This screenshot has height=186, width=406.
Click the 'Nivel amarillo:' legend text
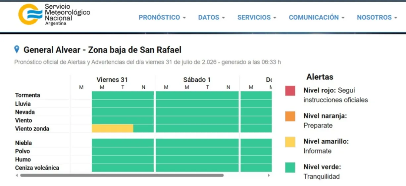pyautogui.click(x=326, y=141)
